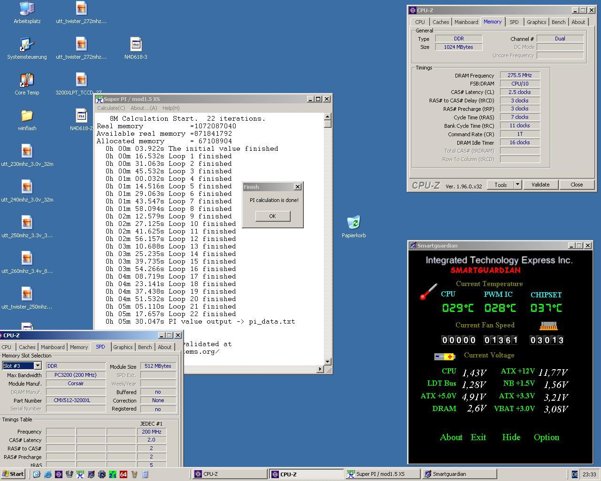The width and height of the screenshot is (601, 481).
Task: Click the Loop 22 finished line
Action: [171, 314]
